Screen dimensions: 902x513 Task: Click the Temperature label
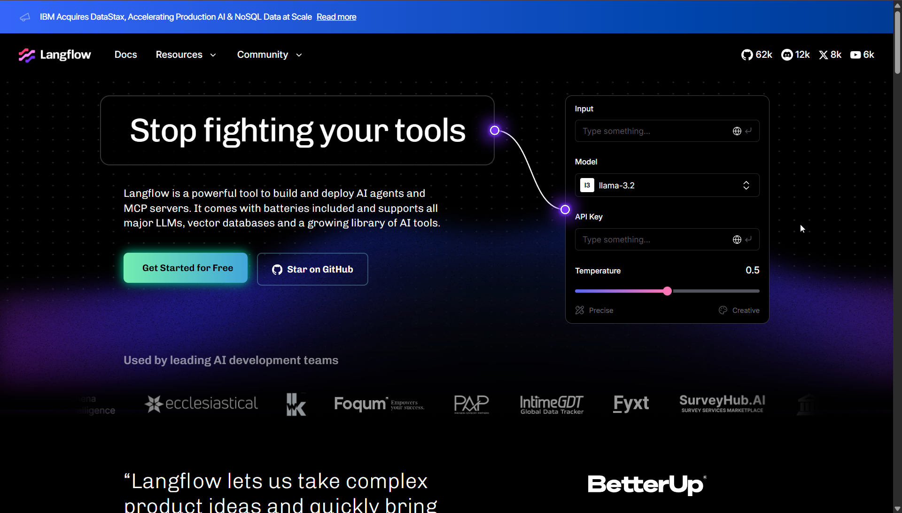(598, 271)
